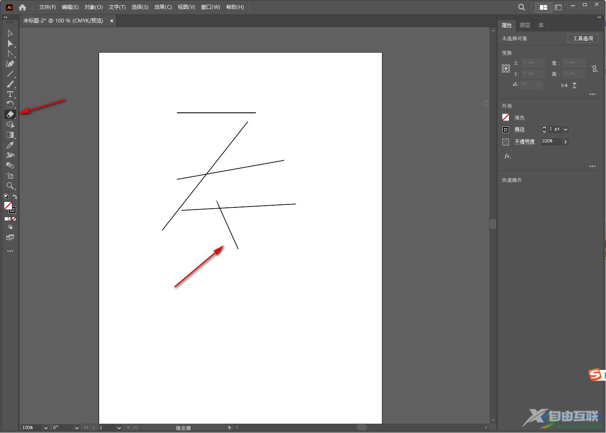Choose the Gradient tool
Viewport: 606px width, 433px height.
pos(10,135)
